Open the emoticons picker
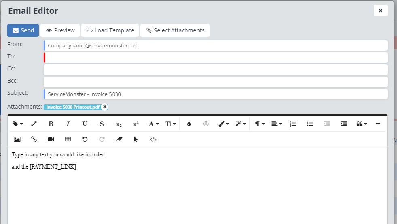397x224 pixels. pos(206,124)
